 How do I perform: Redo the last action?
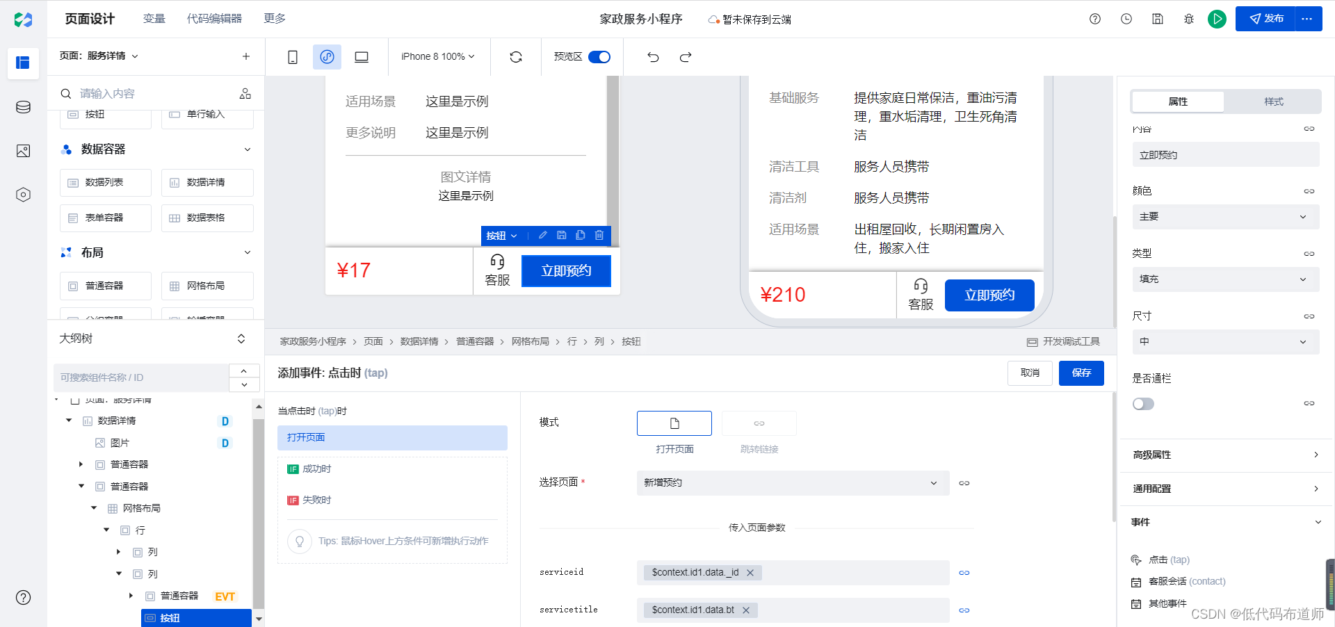pyautogui.click(x=686, y=57)
